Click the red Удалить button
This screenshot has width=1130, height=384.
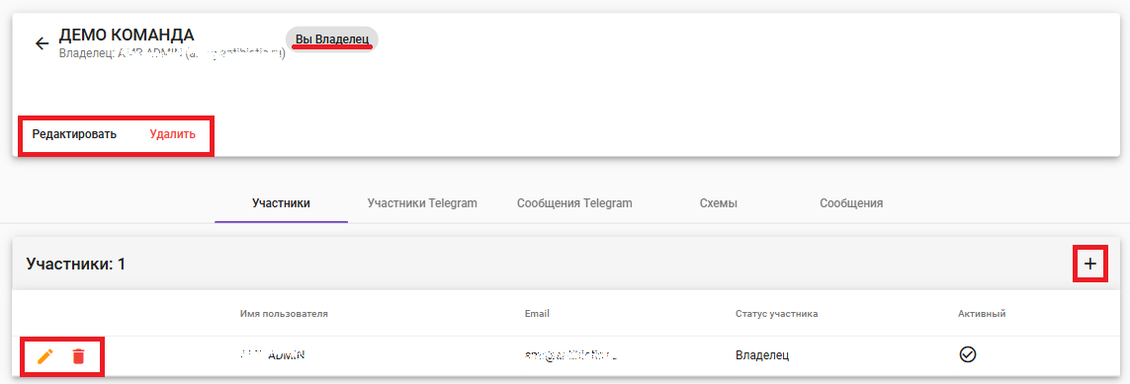(x=172, y=134)
